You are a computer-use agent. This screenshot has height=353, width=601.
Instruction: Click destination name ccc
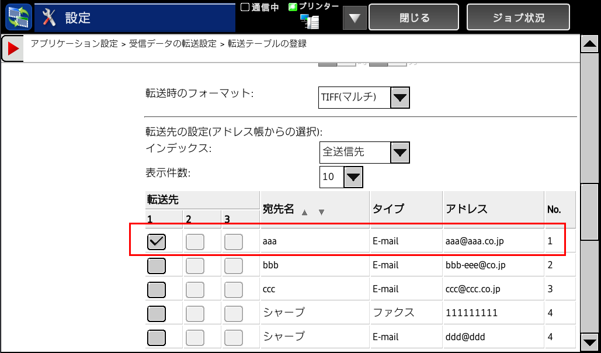[269, 289]
